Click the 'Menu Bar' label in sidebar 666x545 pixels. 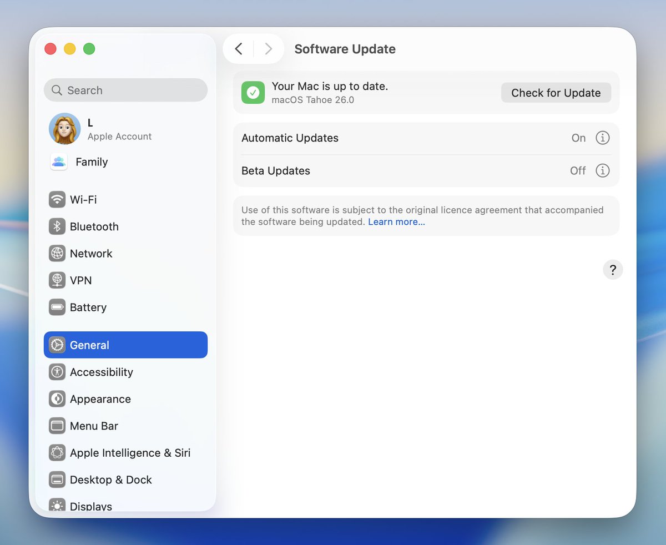(x=94, y=426)
